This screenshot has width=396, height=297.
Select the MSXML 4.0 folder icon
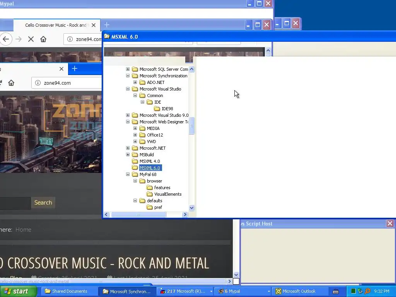135,161
